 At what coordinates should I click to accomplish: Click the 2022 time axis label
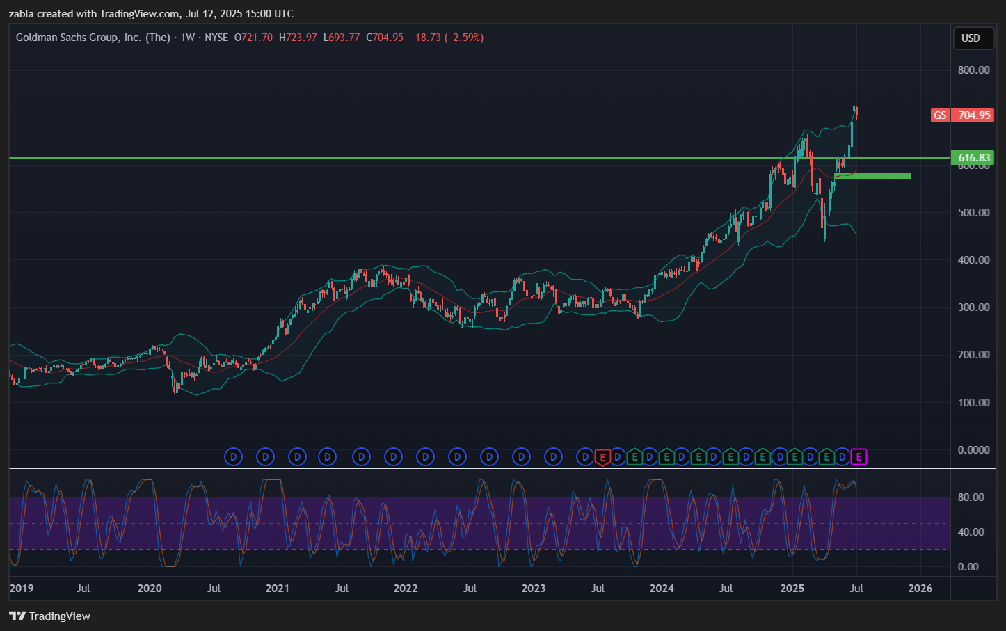click(406, 589)
